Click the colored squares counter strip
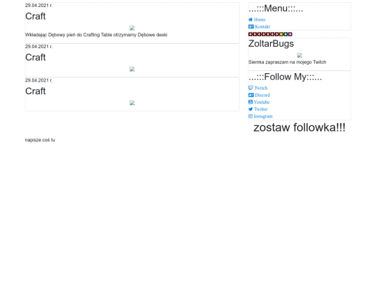The width and height of the screenshot is (376, 282). (270, 34)
